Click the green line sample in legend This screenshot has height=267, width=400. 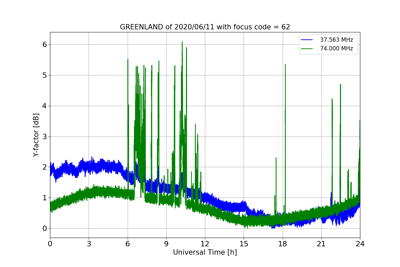(307, 48)
